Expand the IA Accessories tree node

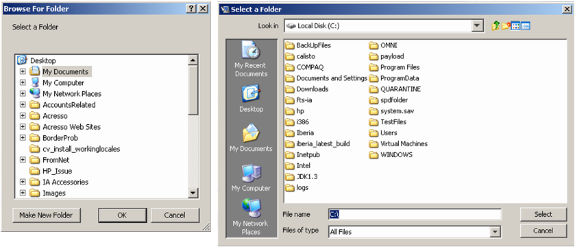[x=23, y=182]
